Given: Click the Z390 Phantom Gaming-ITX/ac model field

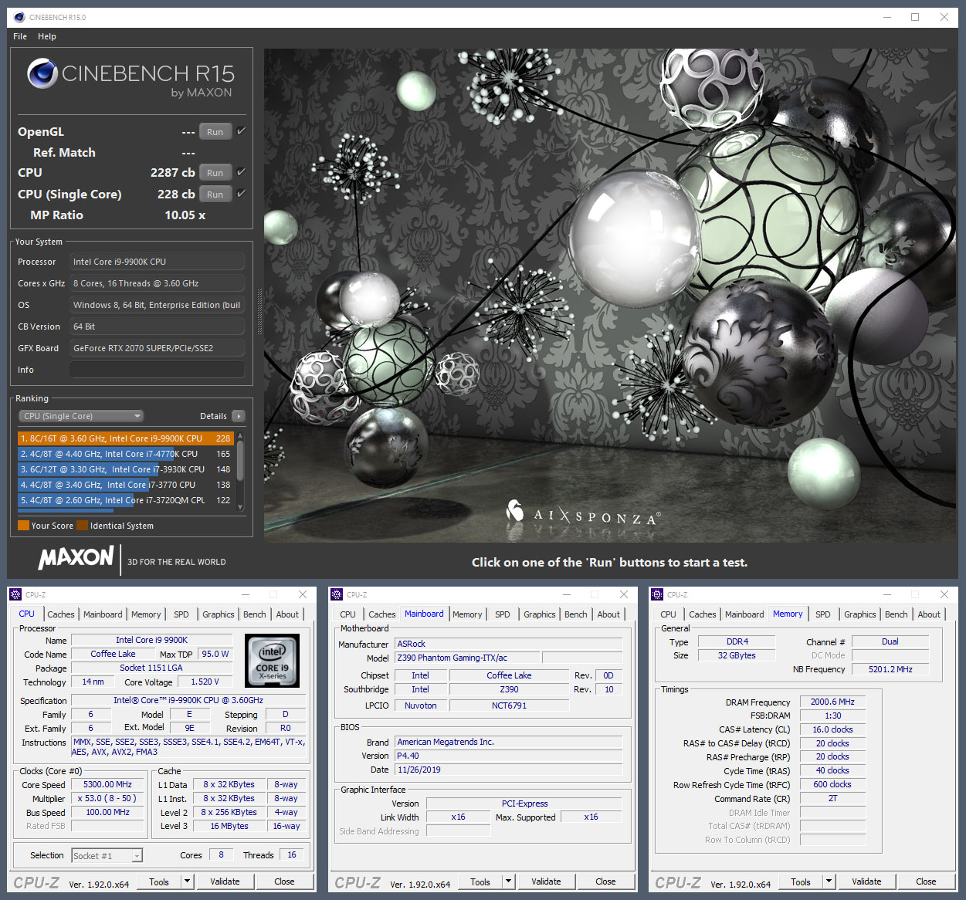Looking at the screenshot, I should (468, 658).
